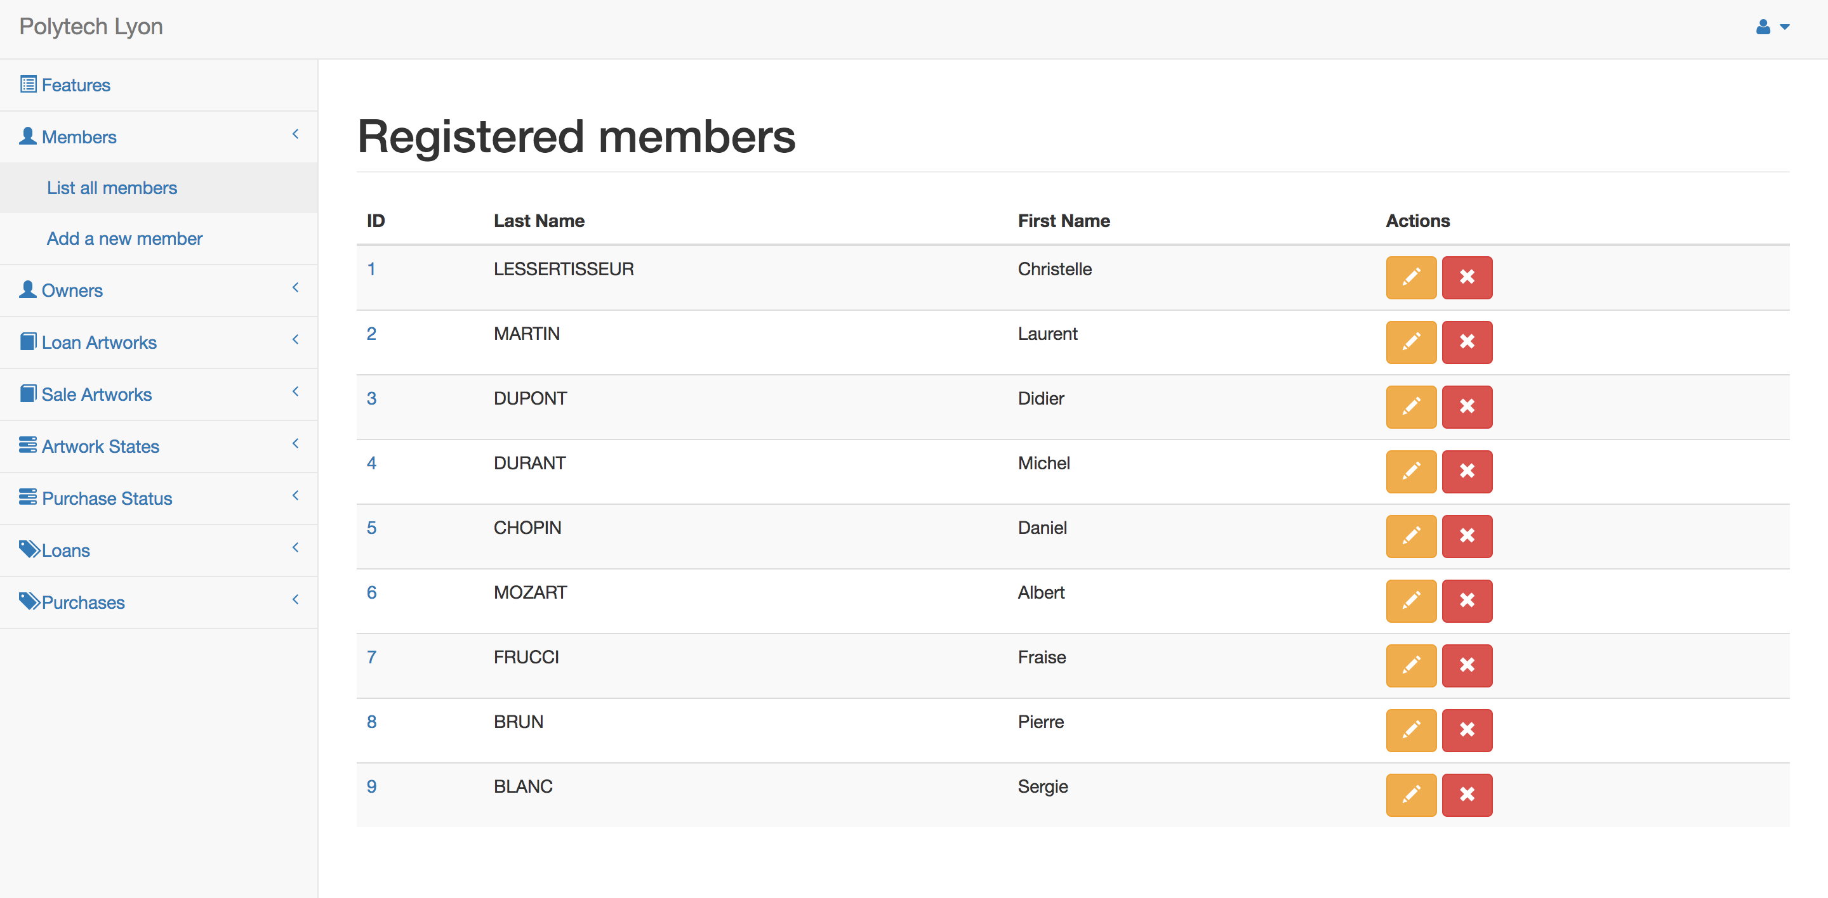Edit the DUPONT member row

(x=1411, y=407)
